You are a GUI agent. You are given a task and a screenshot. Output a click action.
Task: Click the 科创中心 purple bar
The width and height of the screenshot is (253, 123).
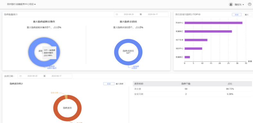tap(214, 23)
